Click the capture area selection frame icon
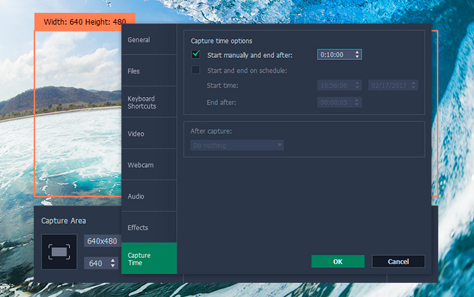 tap(59, 252)
